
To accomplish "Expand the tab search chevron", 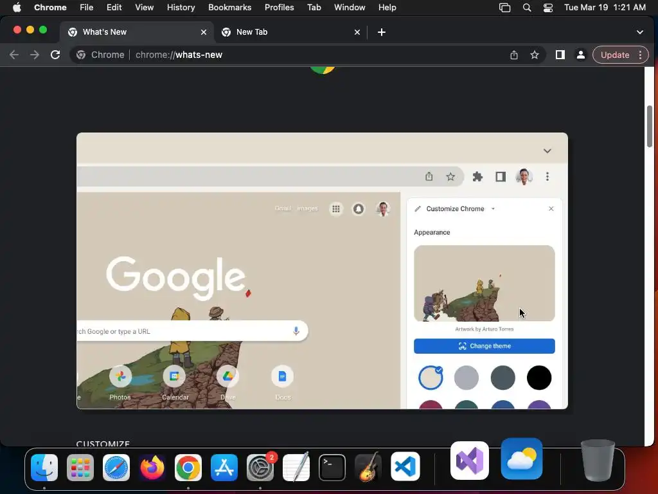I will click(639, 32).
